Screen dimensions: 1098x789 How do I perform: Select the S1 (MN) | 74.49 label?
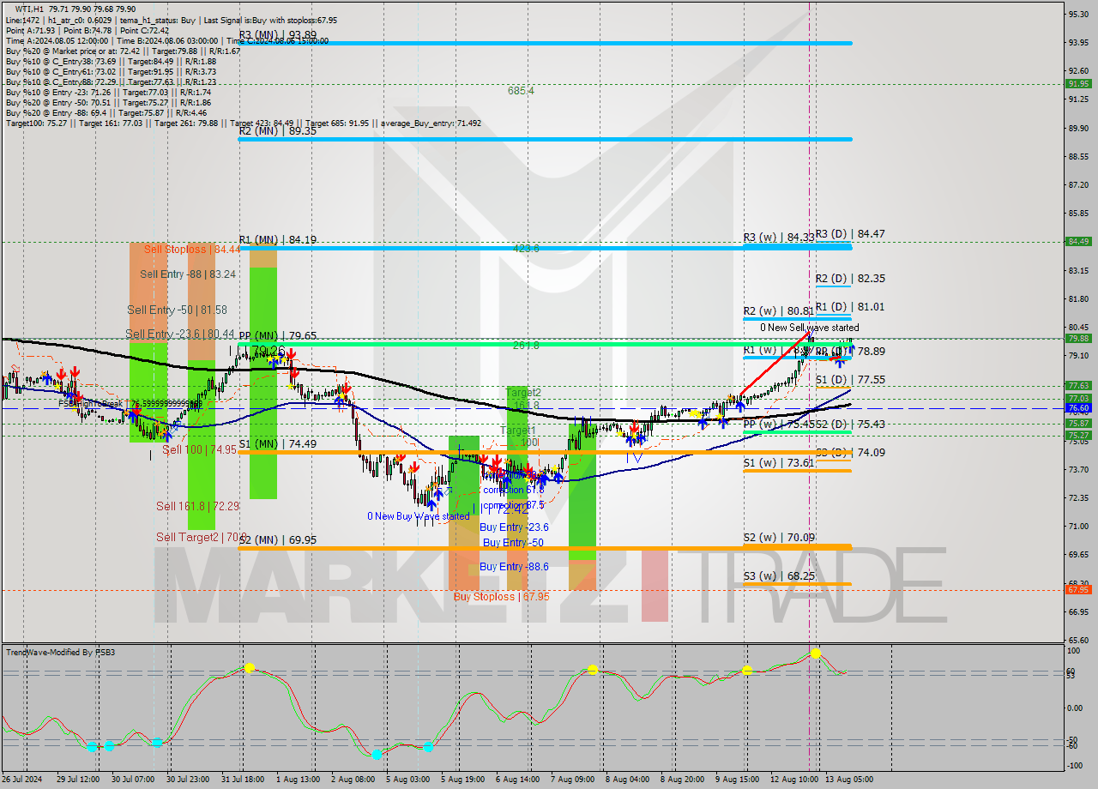277,443
